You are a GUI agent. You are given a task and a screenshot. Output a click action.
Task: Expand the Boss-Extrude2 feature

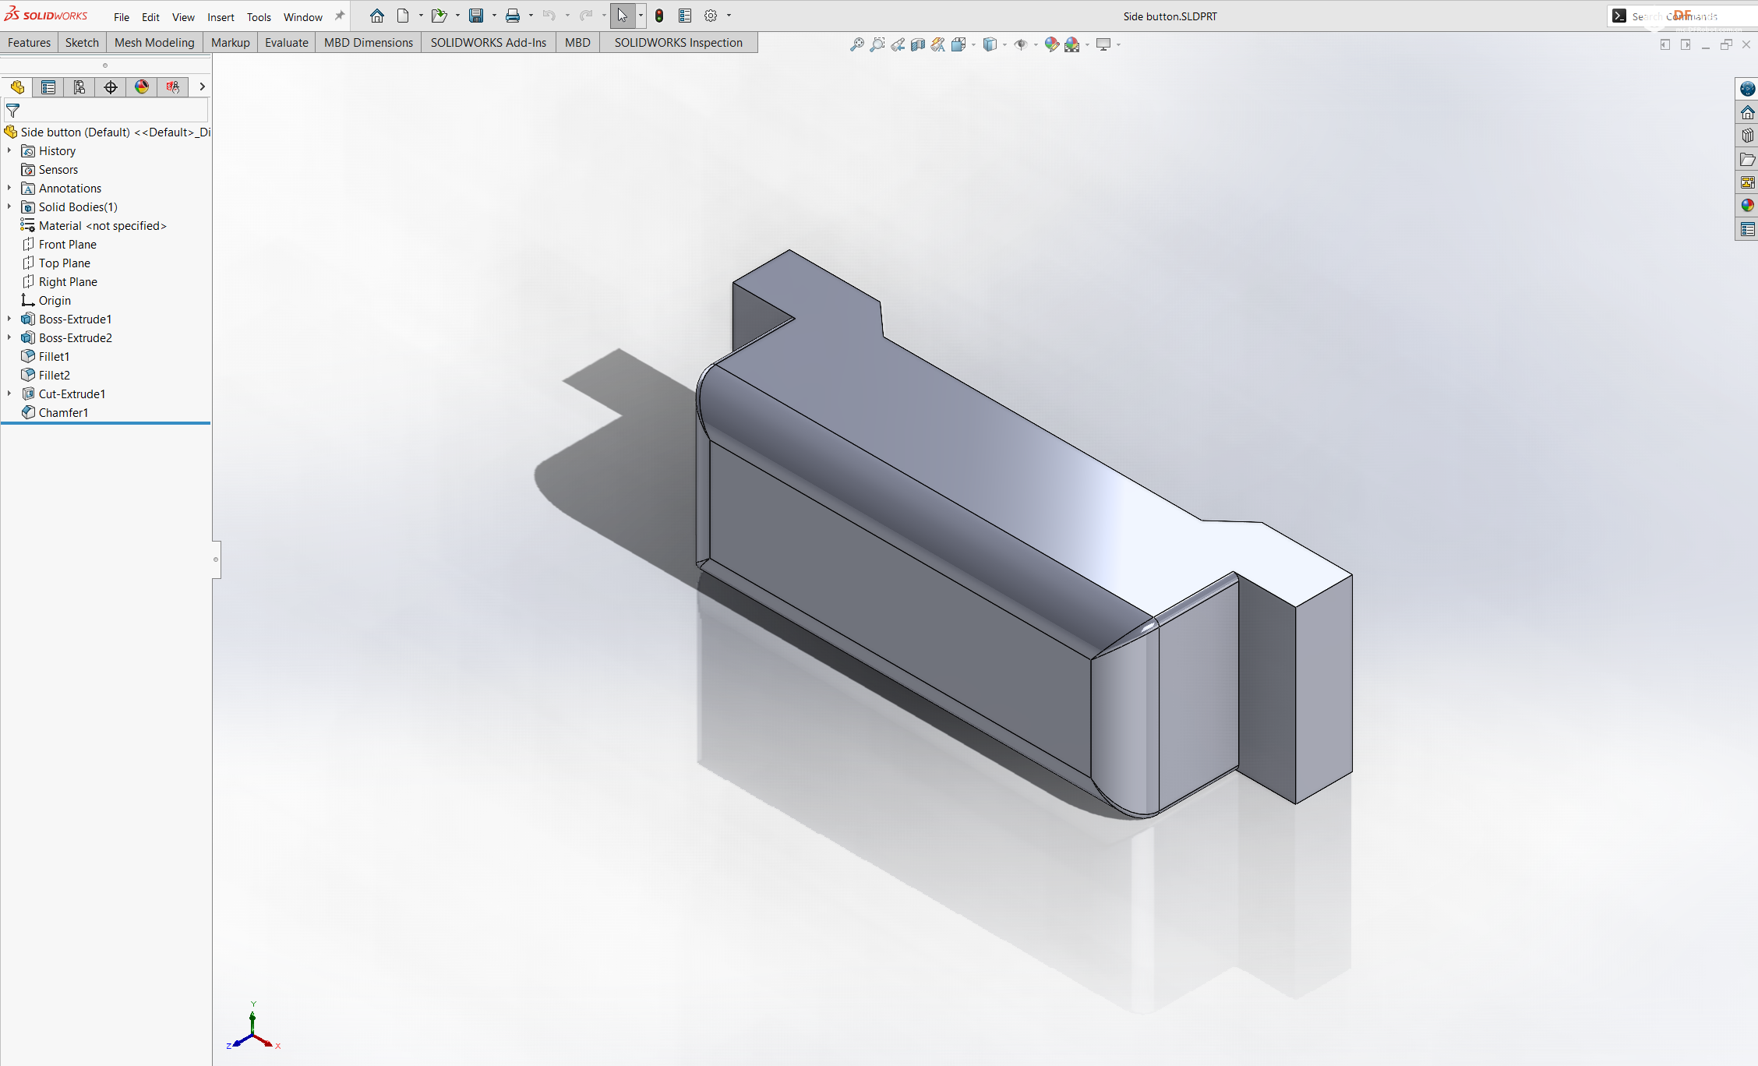click(x=9, y=337)
